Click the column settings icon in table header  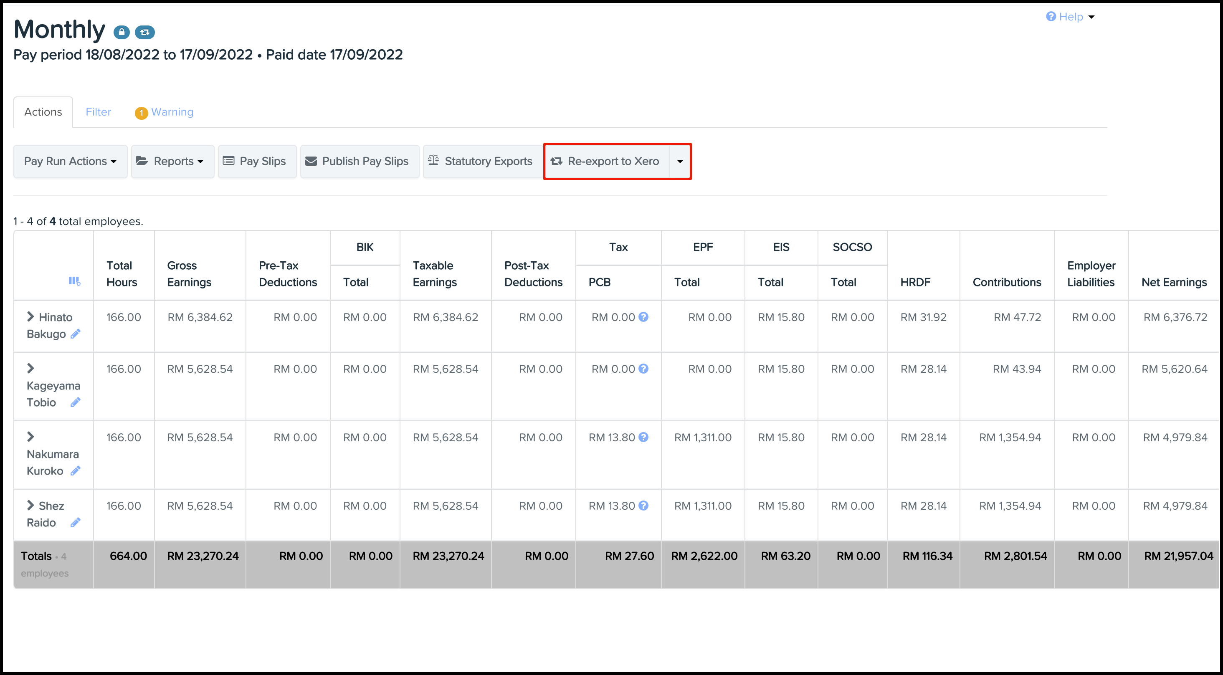pos(75,281)
